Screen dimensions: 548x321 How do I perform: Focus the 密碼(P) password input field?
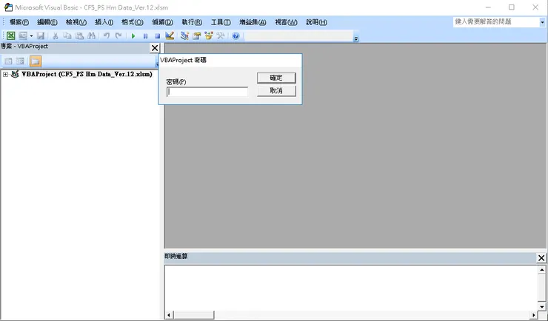[207, 92]
